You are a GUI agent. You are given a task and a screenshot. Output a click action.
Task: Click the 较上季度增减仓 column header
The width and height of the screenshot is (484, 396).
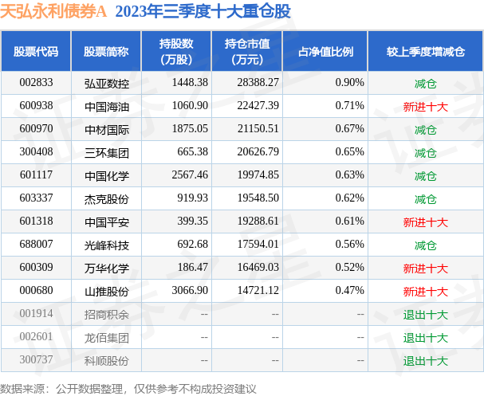[425, 52]
